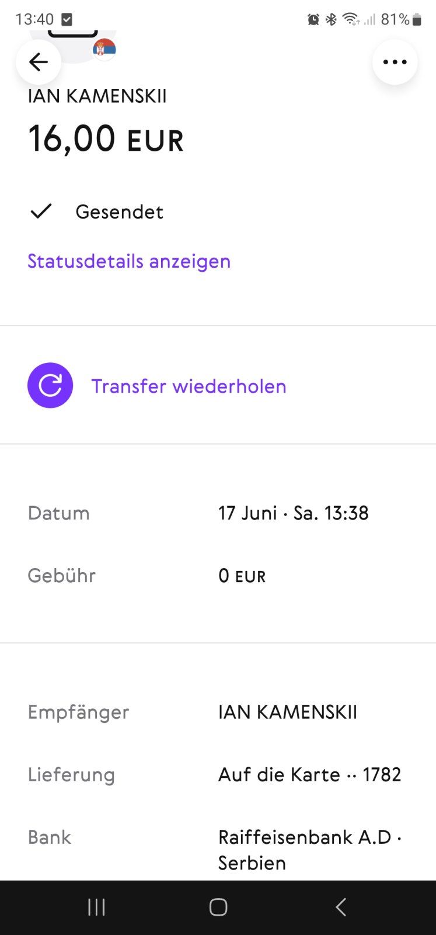Tap the battery indicator in status bar
The width and height of the screenshot is (436, 935).
(x=417, y=20)
